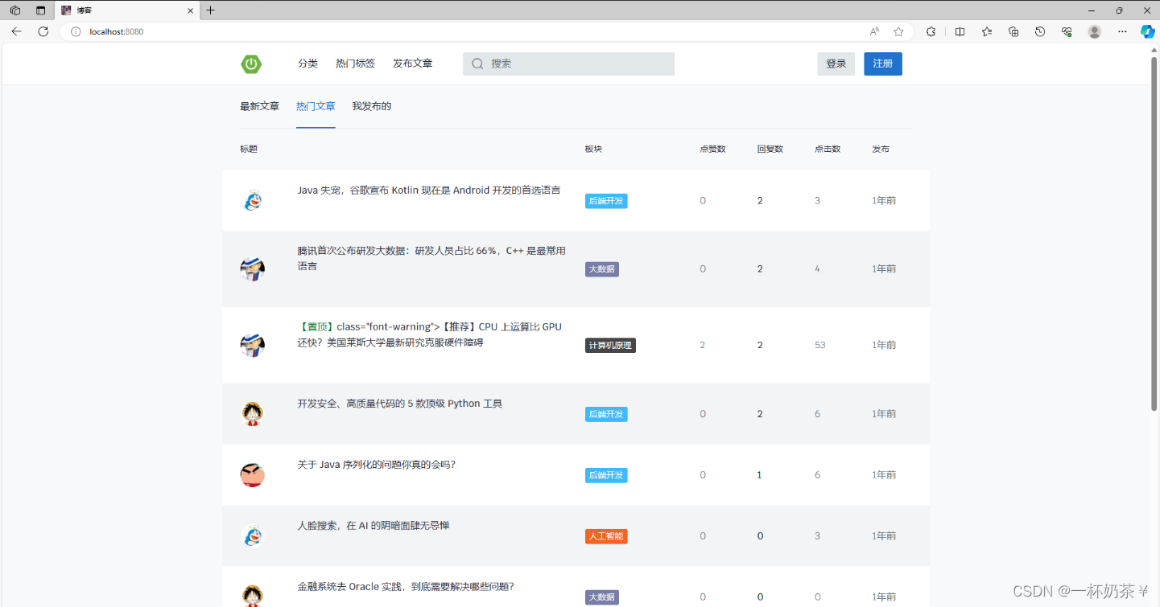Open the collections icon

1013,31
